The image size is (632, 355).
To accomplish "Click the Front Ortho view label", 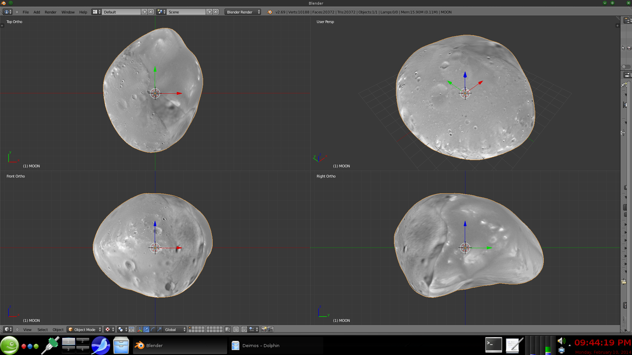I will pyautogui.click(x=16, y=176).
